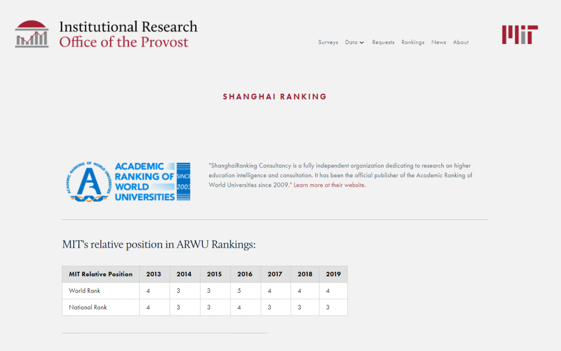Select the 'MIT Relative Position' column header

click(101, 274)
